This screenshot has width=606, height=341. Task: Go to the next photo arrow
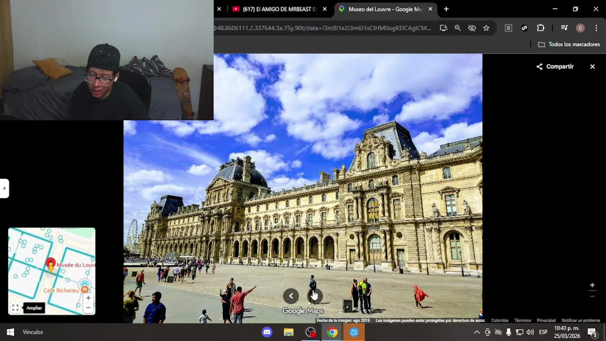click(x=315, y=296)
